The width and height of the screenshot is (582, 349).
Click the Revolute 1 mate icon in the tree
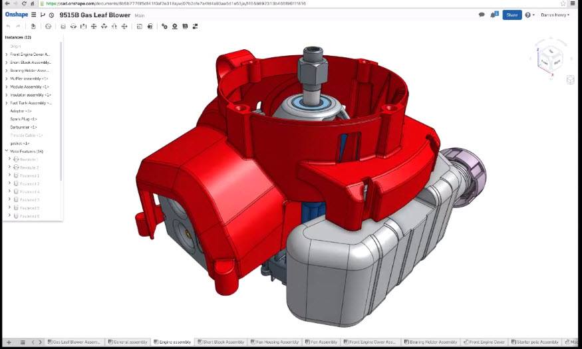[x=16, y=159]
